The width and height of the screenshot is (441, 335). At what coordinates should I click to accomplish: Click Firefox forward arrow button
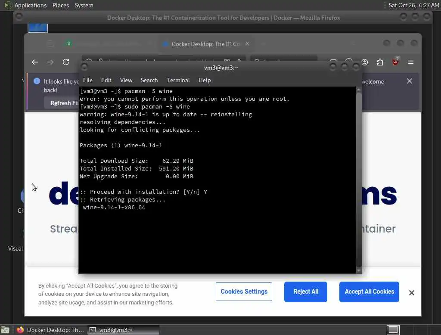point(50,62)
